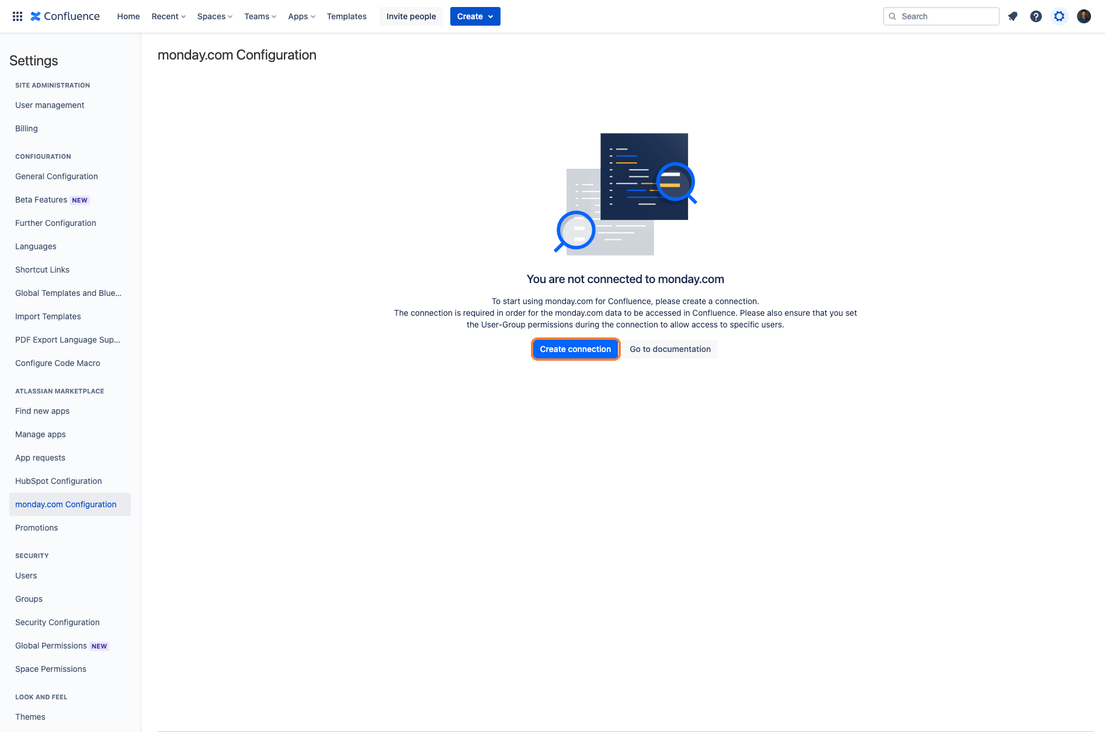Click the settings gear icon

pos(1059,16)
